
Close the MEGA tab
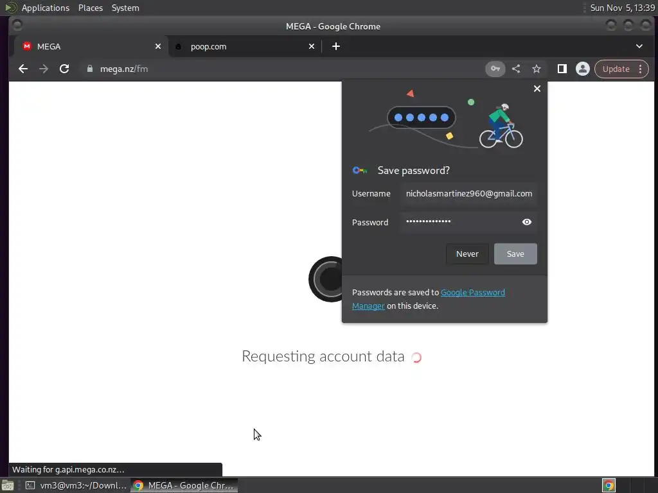tap(158, 46)
